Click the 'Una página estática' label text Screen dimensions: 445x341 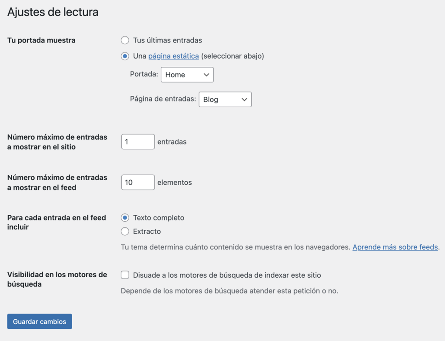point(191,56)
